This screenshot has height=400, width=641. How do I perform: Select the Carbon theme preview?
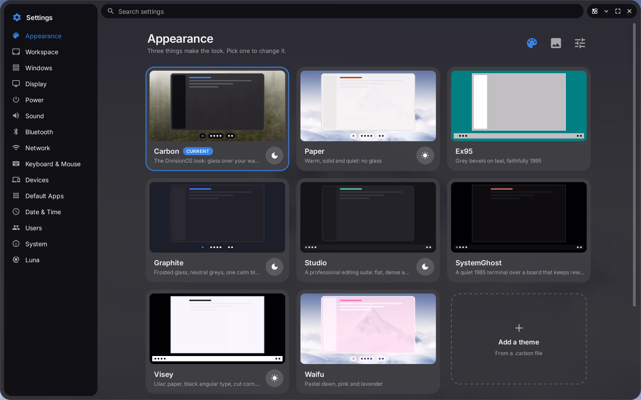click(217, 106)
